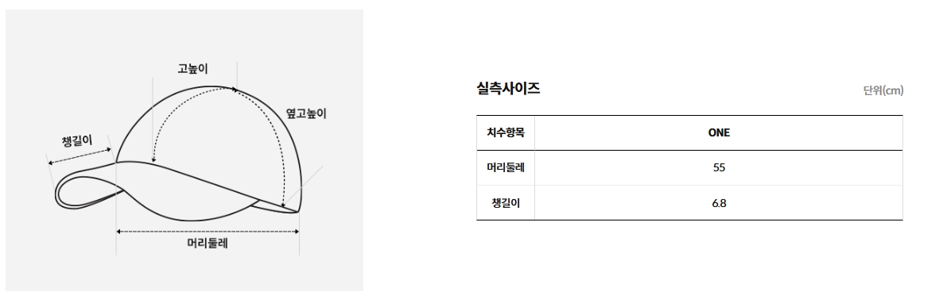This screenshot has width=943, height=299.
Task: Click the 55 head circumference value
Action: [x=719, y=167]
